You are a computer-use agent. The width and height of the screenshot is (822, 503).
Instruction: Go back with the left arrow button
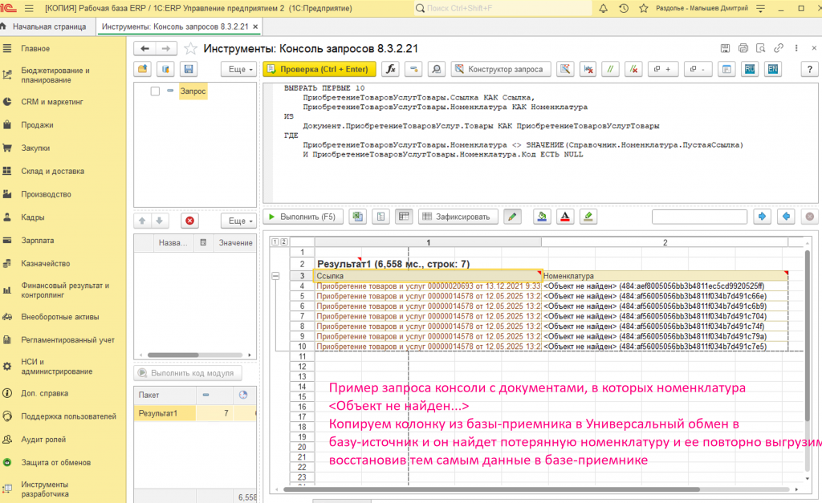coord(144,49)
